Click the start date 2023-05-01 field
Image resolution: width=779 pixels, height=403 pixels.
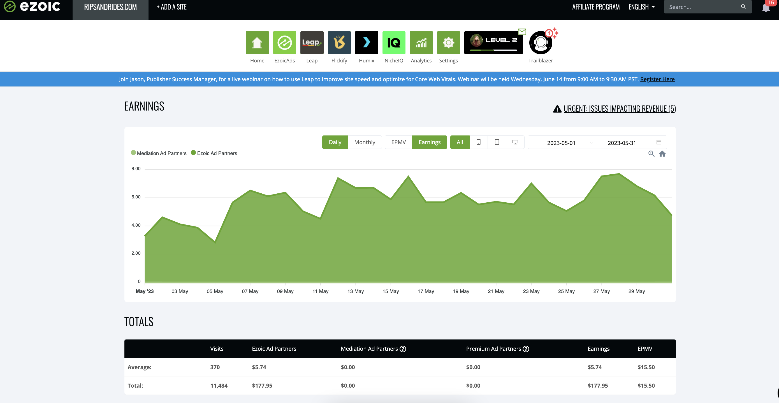(x=561, y=143)
